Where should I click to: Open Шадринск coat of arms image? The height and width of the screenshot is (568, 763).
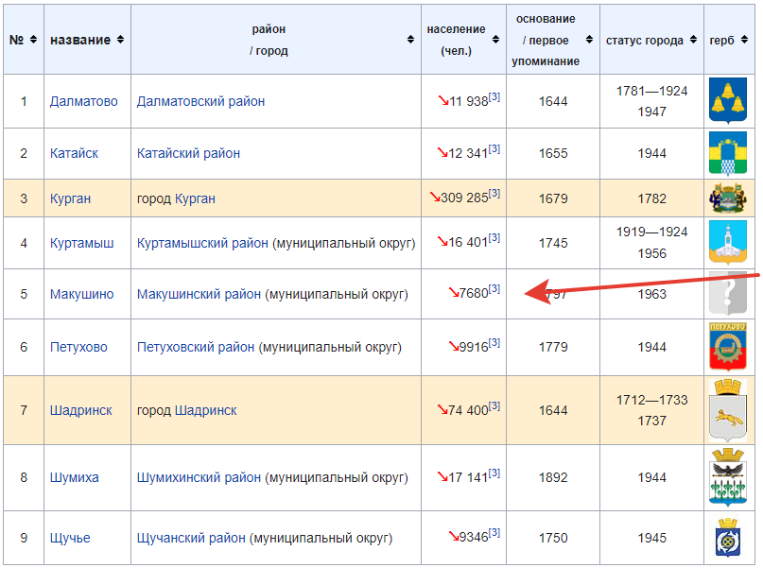[728, 410]
